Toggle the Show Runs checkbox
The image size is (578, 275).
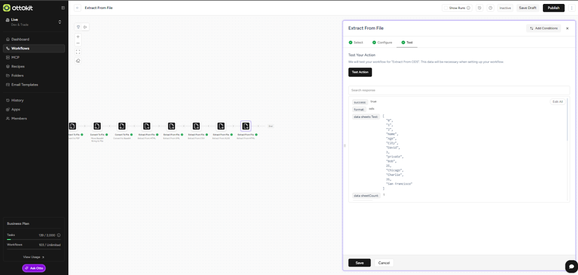click(446, 8)
